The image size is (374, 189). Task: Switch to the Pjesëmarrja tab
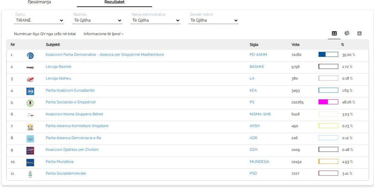(39, 2)
